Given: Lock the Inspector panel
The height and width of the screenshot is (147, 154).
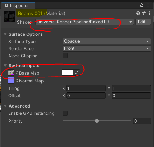Looking at the screenshot, I should pos(142,5).
